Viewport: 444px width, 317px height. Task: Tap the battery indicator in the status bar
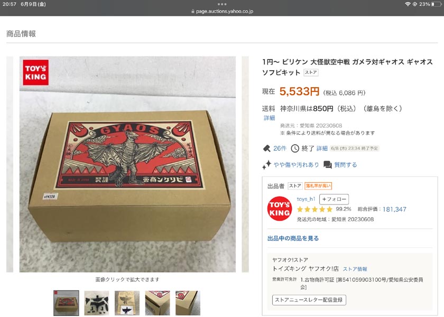point(436,4)
